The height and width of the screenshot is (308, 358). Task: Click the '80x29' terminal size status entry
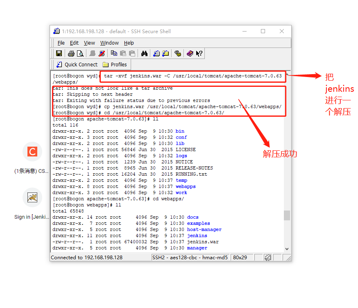pos(240,258)
